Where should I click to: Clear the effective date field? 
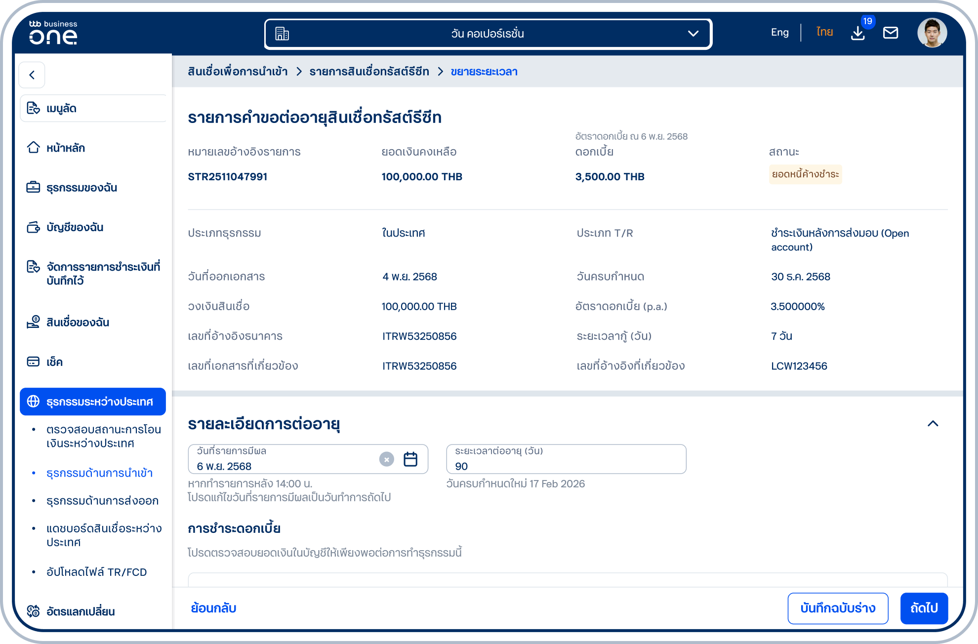(x=387, y=459)
